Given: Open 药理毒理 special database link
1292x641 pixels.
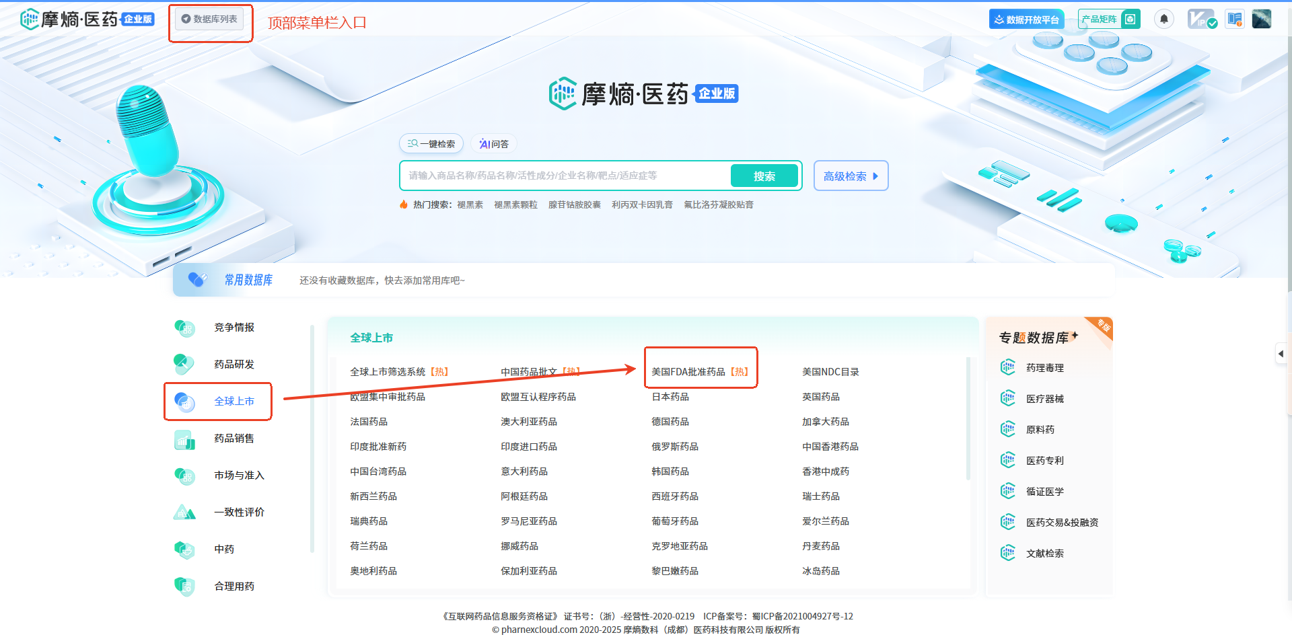Looking at the screenshot, I should (1045, 368).
